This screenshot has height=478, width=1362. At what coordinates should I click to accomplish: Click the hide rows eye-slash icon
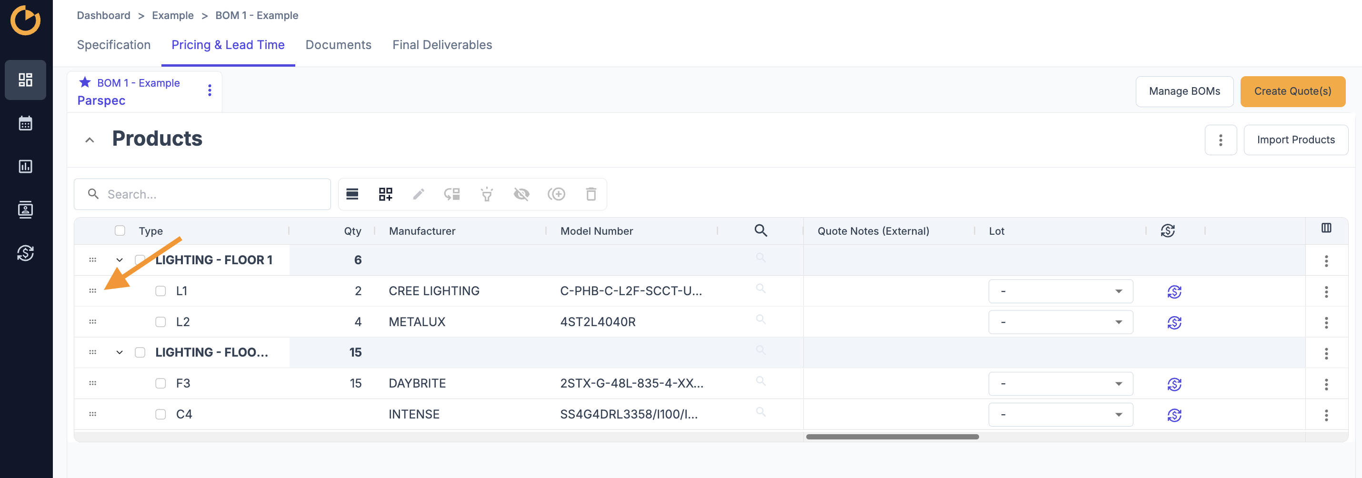point(521,194)
